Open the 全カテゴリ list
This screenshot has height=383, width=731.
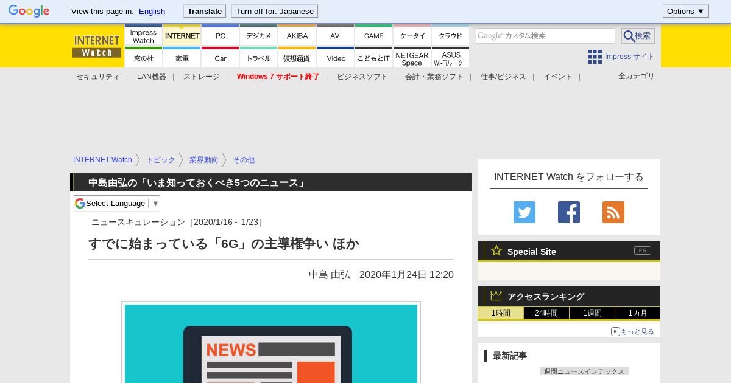(x=637, y=76)
